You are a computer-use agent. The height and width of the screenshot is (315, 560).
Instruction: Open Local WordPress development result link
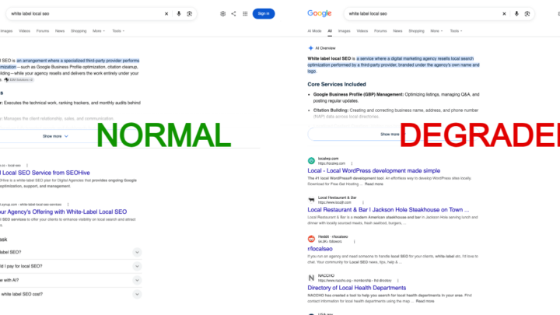373,170
